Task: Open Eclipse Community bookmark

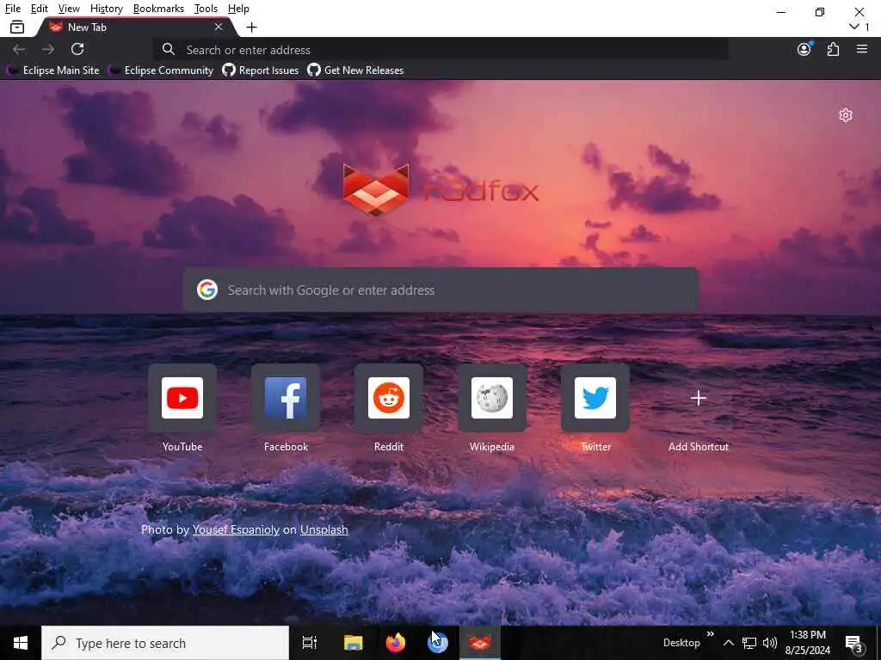Action: pos(161,70)
